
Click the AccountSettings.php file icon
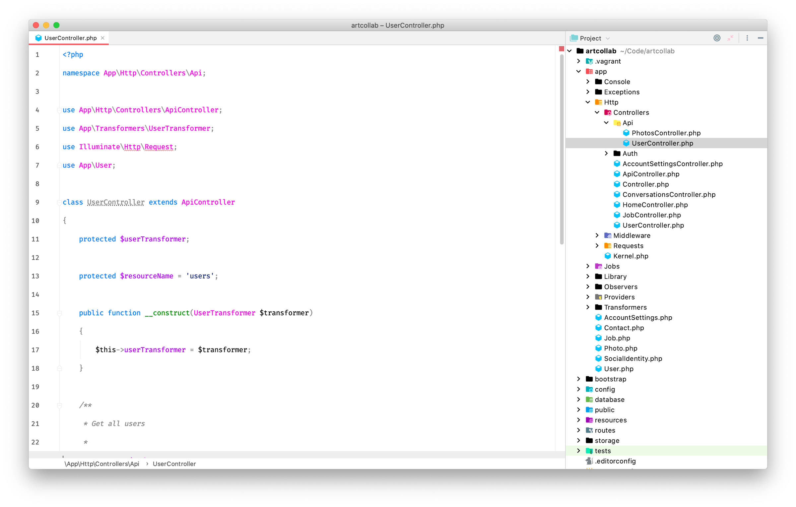pyautogui.click(x=598, y=318)
